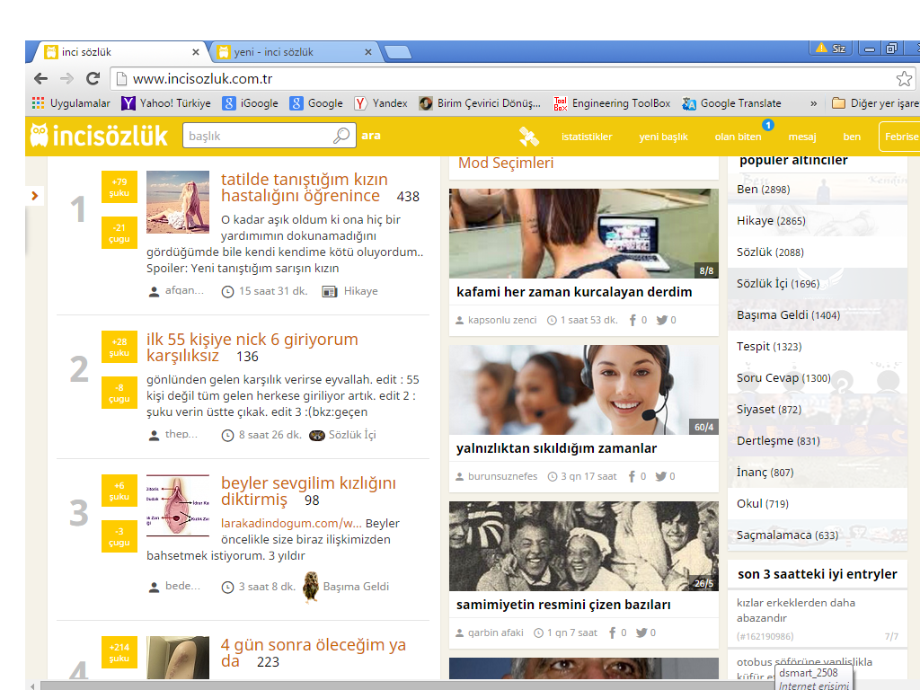Open the Engineering ToolBox bookmark
920x690 pixels.
[612, 103]
